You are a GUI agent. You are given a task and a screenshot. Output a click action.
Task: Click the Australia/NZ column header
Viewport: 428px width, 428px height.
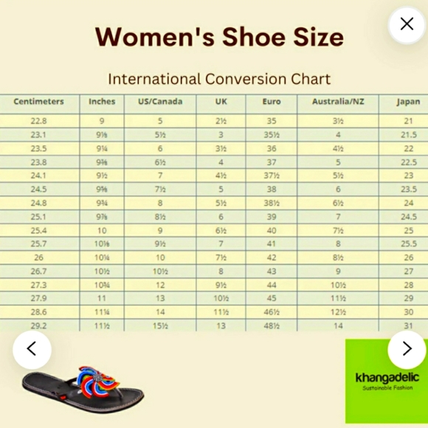(x=338, y=102)
